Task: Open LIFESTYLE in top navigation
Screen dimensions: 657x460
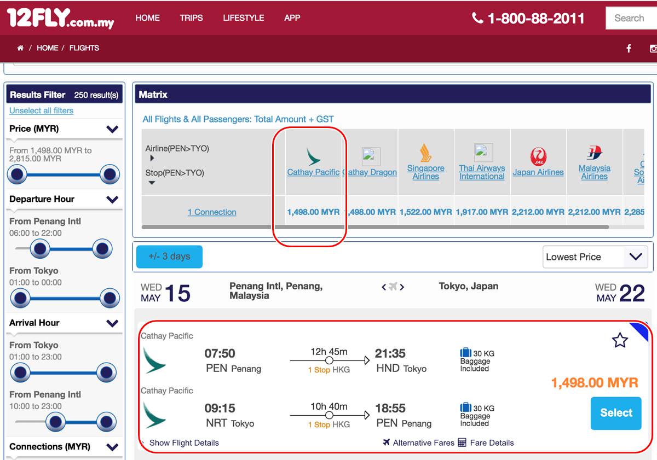Action: pos(244,18)
